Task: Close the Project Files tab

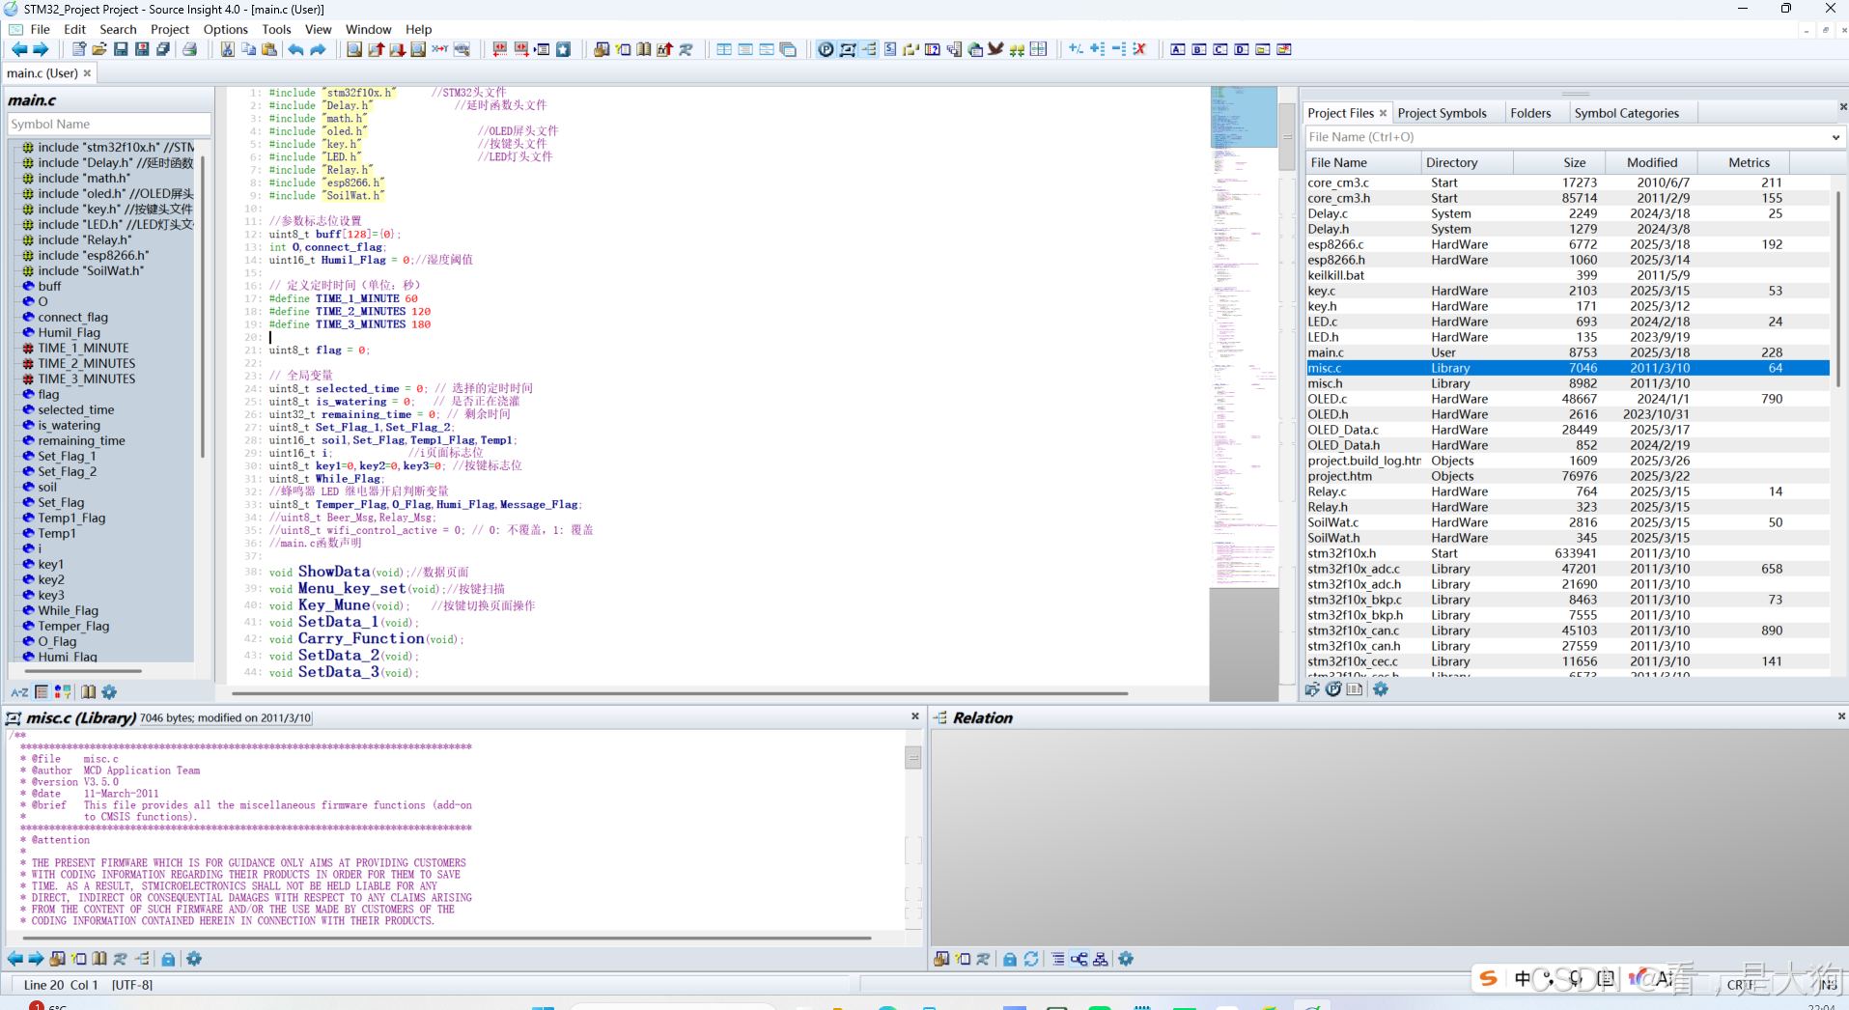Action: (1383, 113)
